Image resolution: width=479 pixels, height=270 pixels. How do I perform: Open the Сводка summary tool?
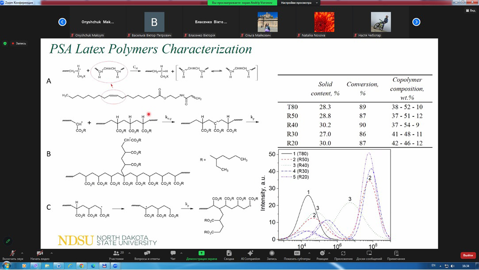point(229,255)
